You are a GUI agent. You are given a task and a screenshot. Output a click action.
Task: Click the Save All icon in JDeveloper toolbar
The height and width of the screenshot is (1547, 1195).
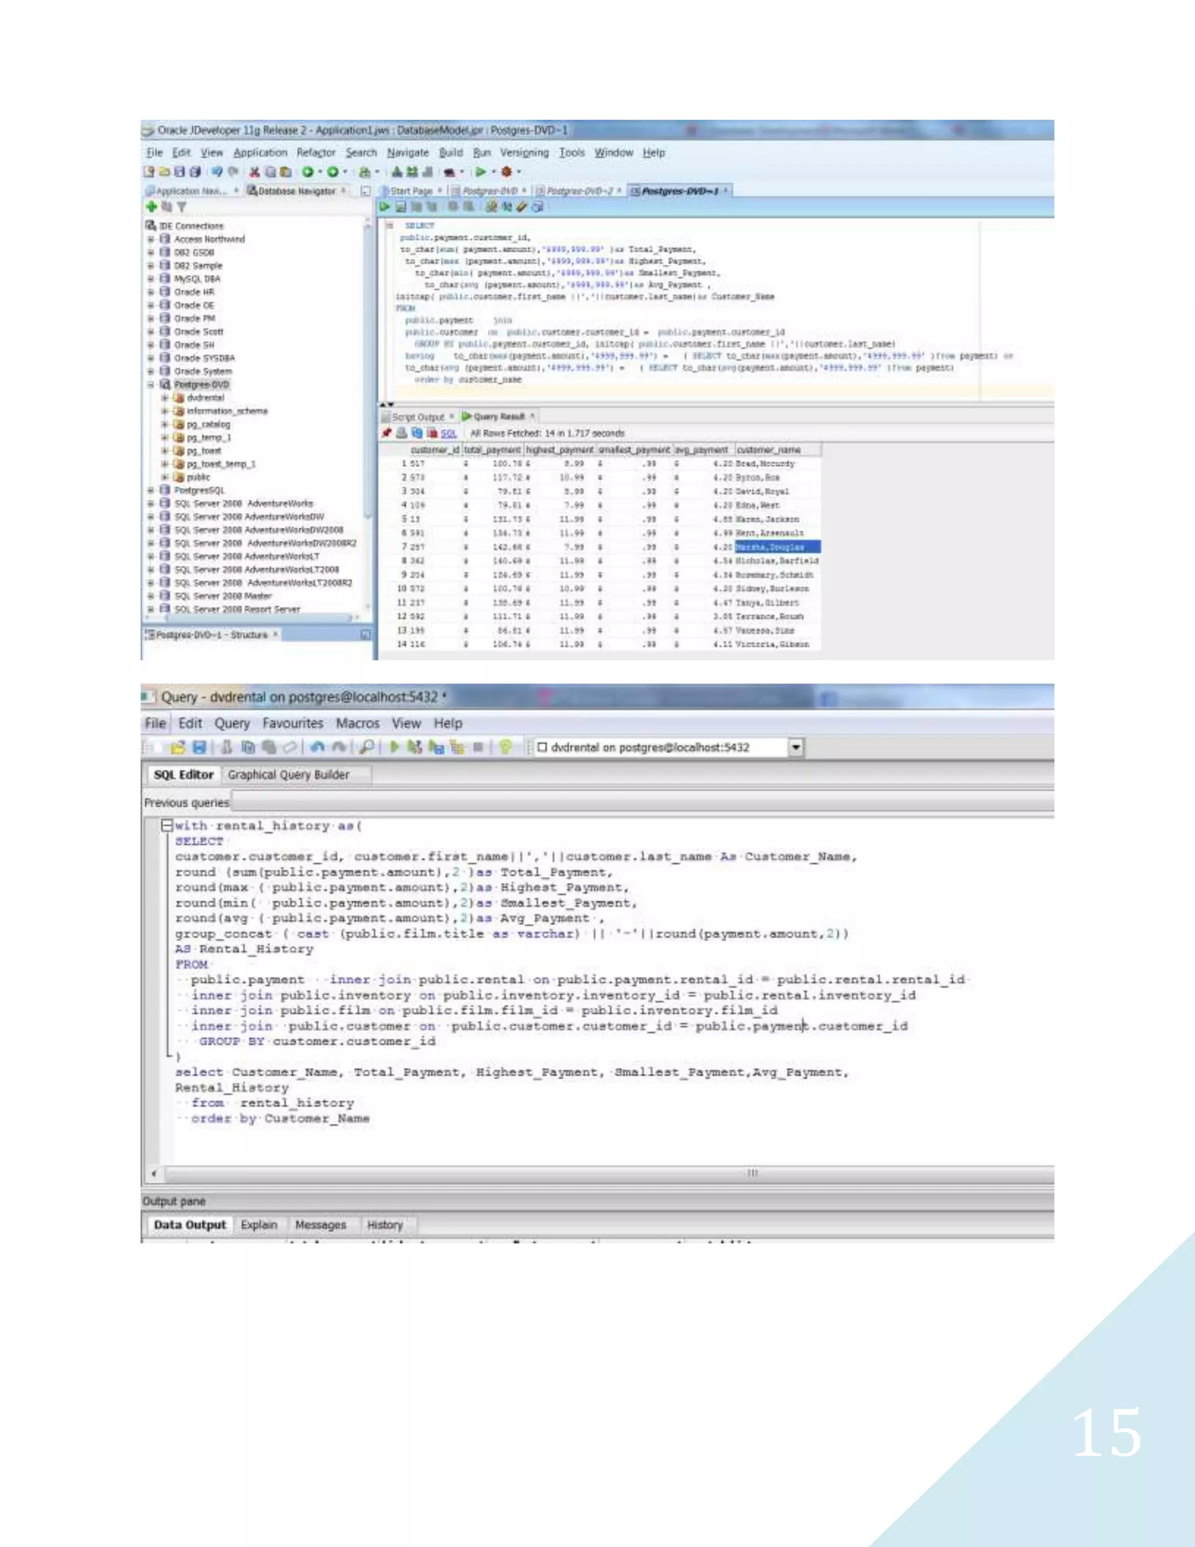(x=195, y=172)
